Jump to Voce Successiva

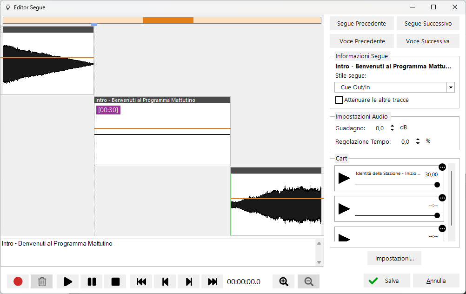click(x=428, y=41)
